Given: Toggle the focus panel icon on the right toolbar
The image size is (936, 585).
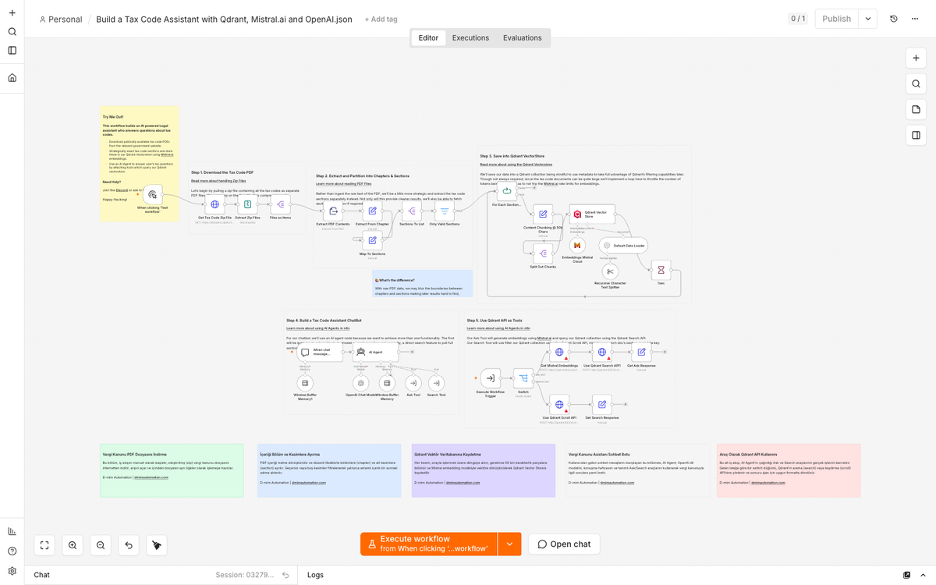Looking at the screenshot, I should [916, 135].
